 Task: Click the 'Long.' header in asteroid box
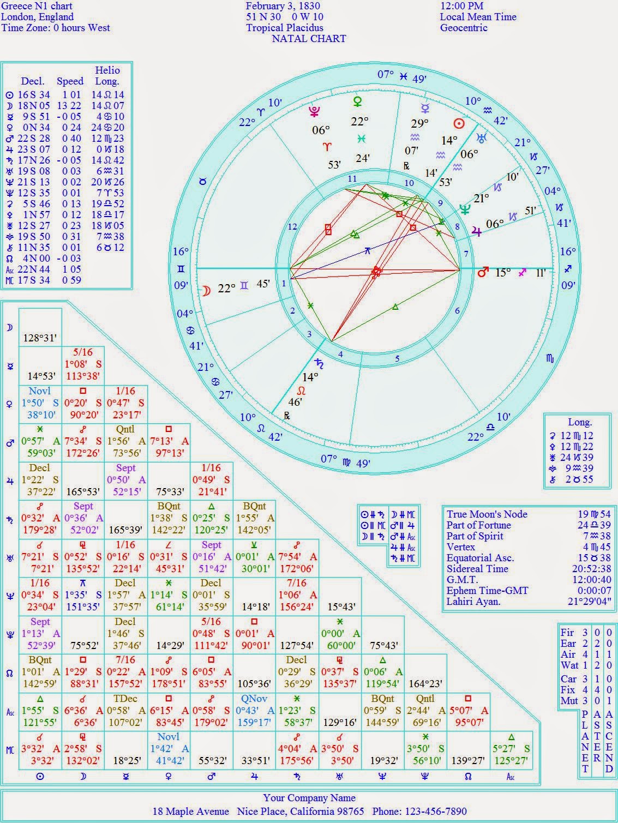coord(580,422)
